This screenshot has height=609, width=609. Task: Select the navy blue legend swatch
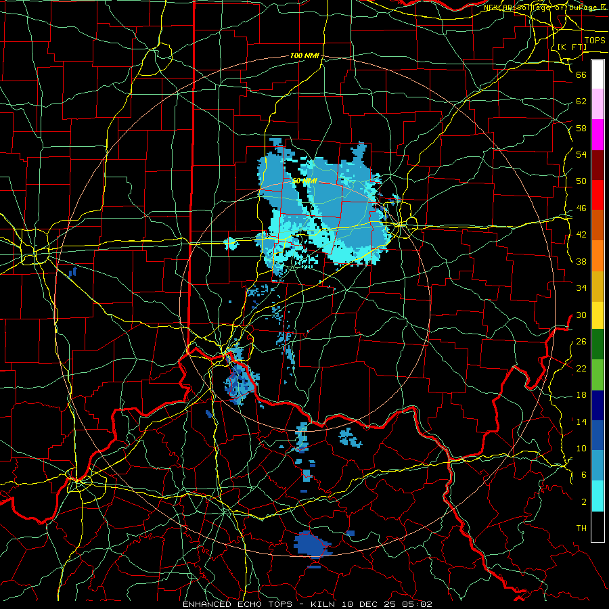click(x=597, y=405)
